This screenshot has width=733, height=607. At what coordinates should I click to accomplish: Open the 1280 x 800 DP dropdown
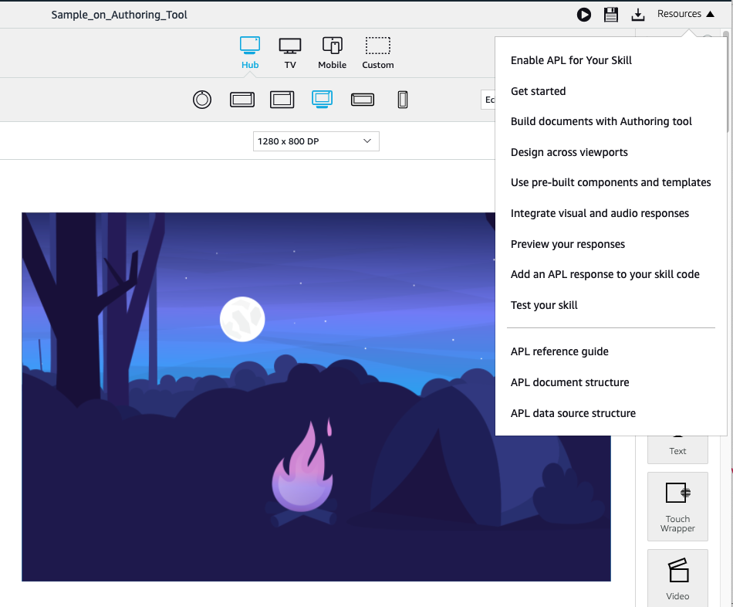coord(316,141)
